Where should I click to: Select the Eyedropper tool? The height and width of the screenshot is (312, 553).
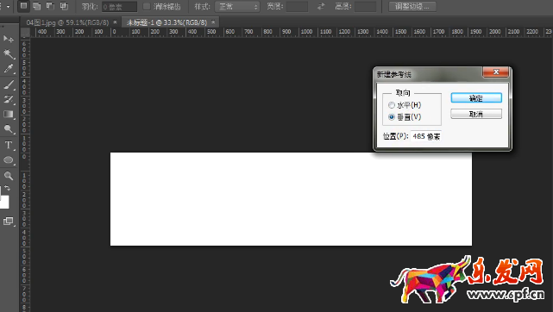[9, 68]
